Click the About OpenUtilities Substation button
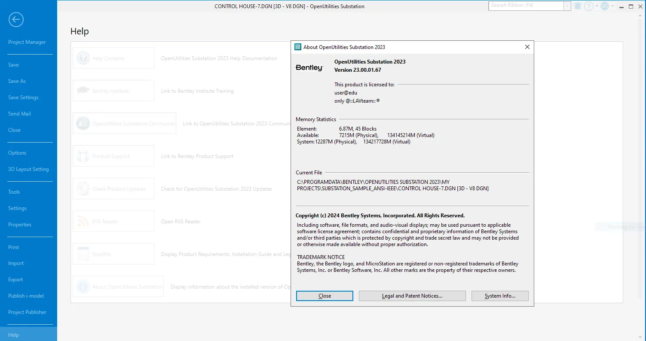Image resolution: width=646 pixels, height=341 pixels. 118,287
